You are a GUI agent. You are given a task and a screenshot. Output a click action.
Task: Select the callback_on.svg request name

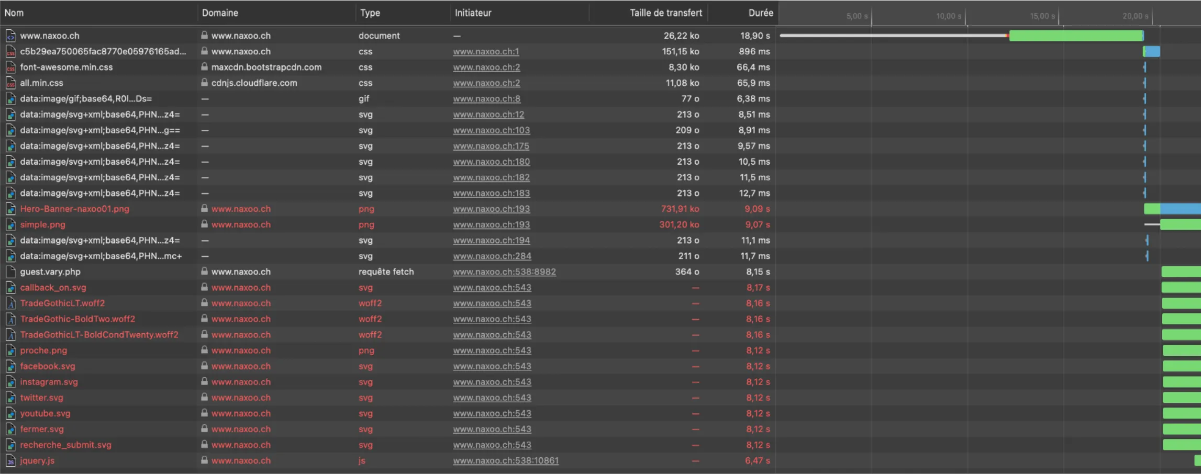(53, 288)
